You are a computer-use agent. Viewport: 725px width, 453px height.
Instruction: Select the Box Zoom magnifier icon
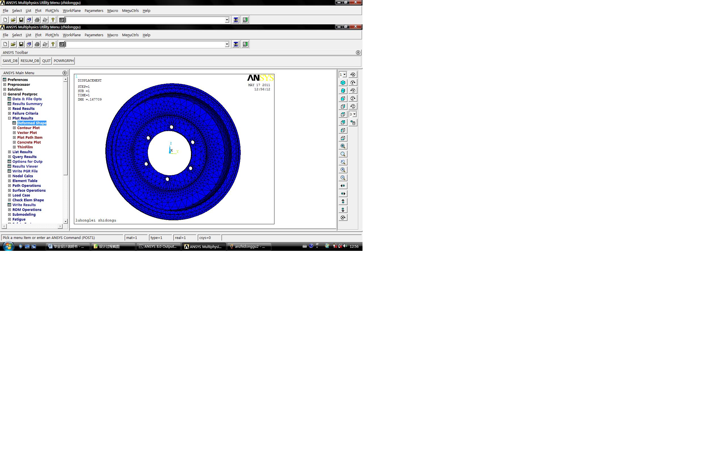(343, 154)
